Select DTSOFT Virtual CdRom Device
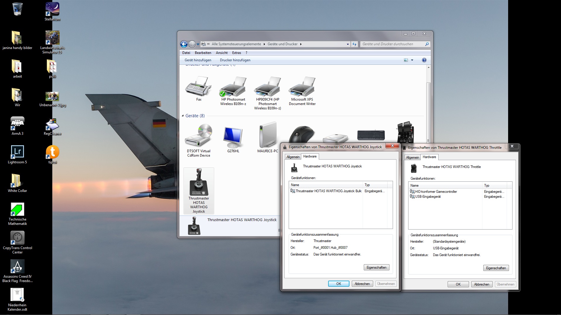This screenshot has height=315, width=561. point(199,141)
